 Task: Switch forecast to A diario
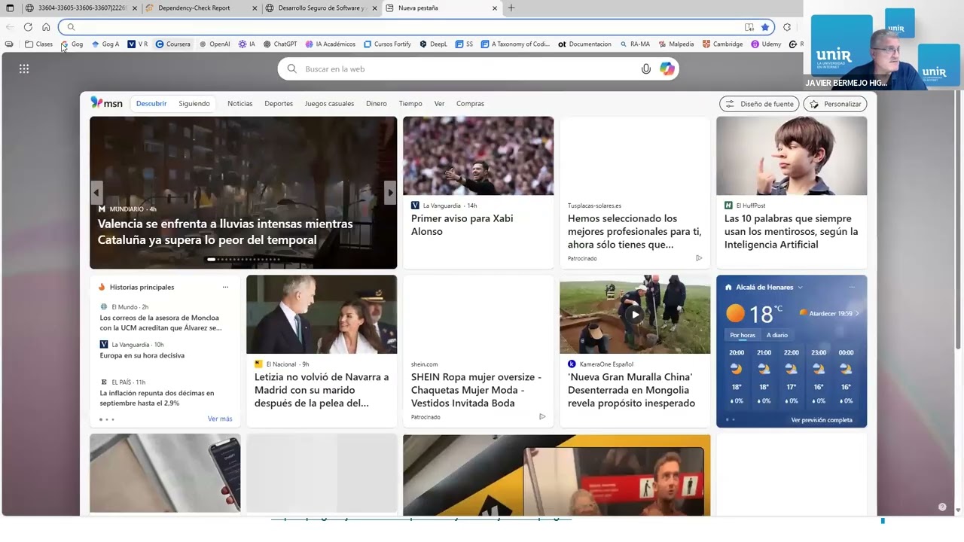776,335
